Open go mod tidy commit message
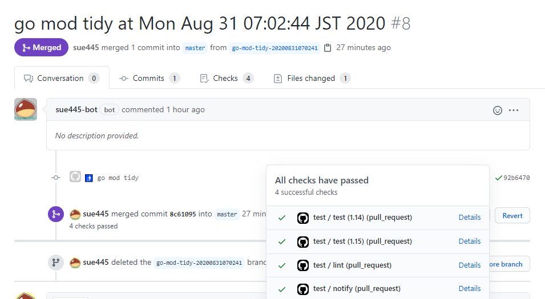 (x=118, y=178)
